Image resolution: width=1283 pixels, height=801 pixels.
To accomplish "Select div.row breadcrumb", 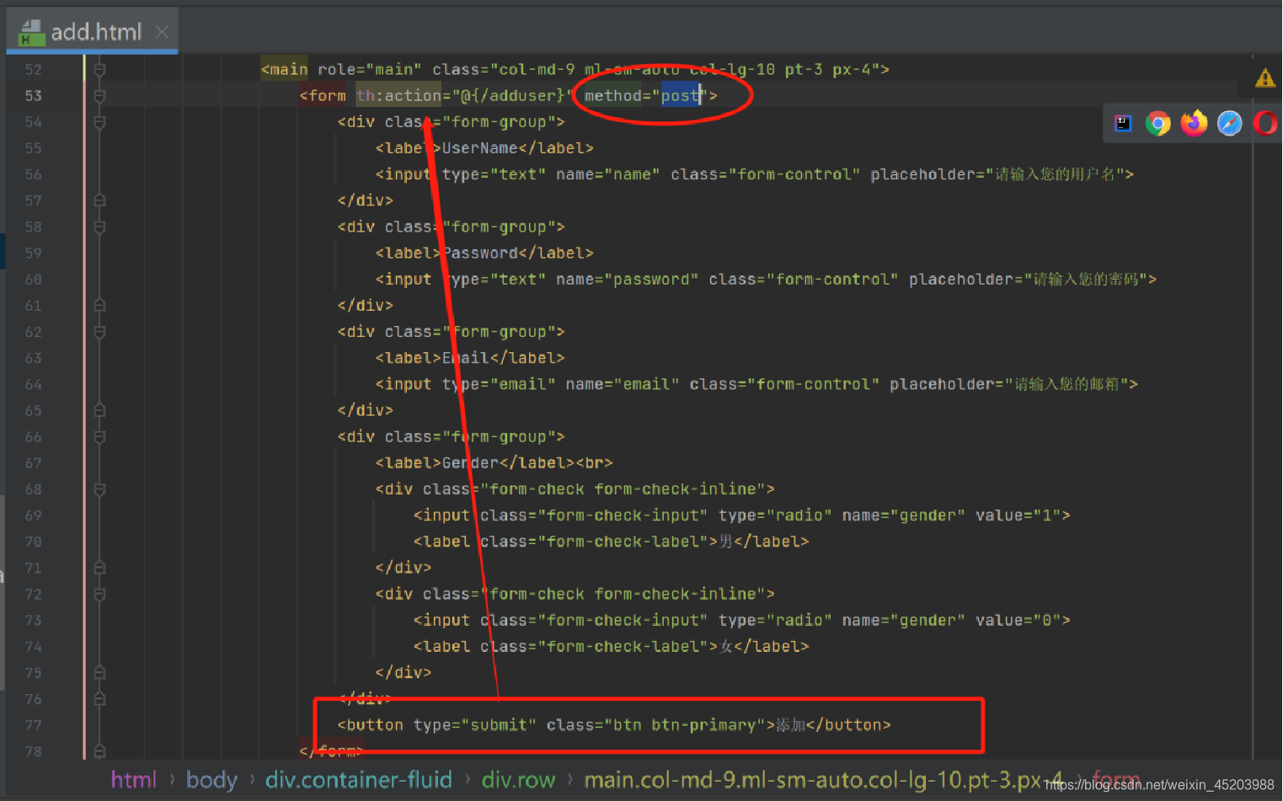I will pos(518,780).
